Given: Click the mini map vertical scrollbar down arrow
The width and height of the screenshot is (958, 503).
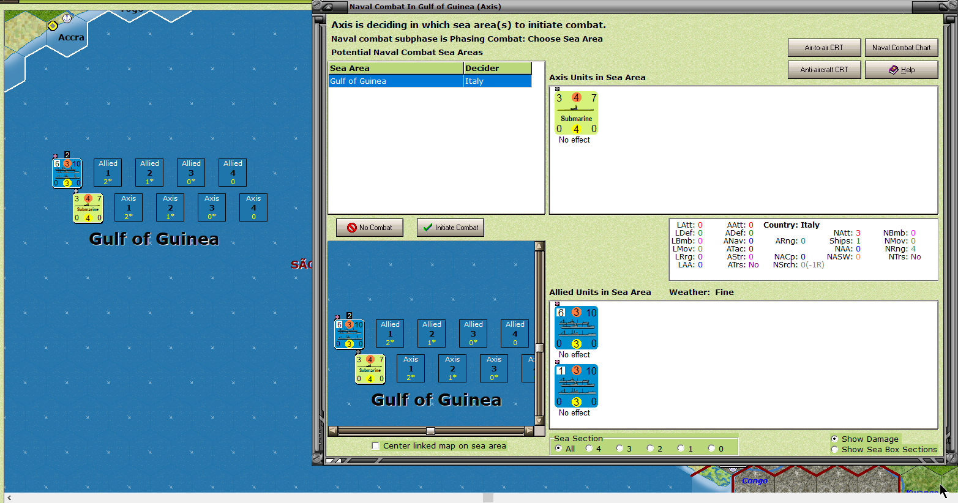Looking at the screenshot, I should pyautogui.click(x=539, y=421).
